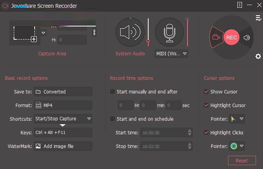Click the red REC record button
Screen dimensions: 263x169
[231, 37]
